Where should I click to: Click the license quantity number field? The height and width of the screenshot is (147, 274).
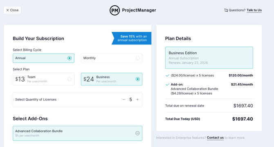(130, 100)
